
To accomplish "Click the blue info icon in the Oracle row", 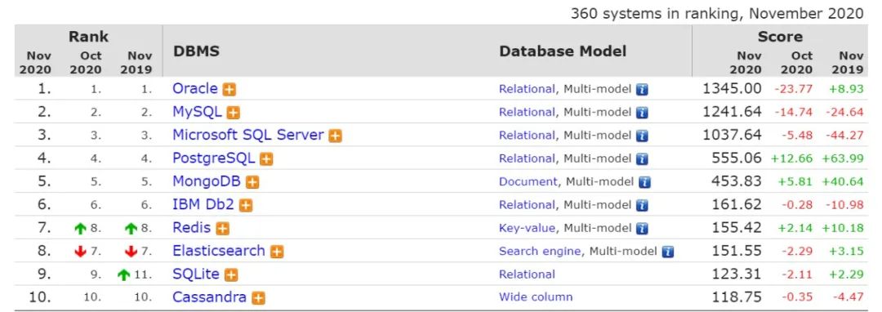I will (642, 89).
